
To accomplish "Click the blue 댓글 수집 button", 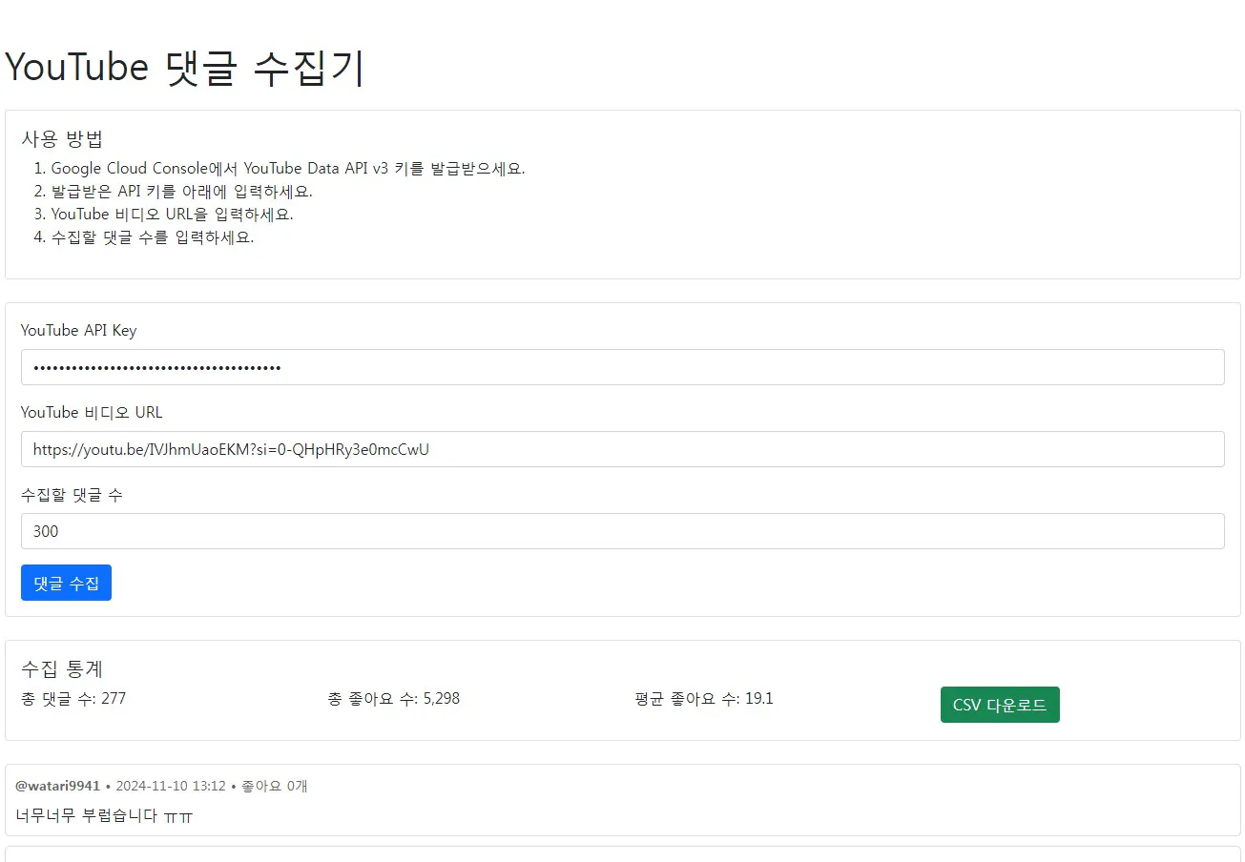I will point(66,583).
